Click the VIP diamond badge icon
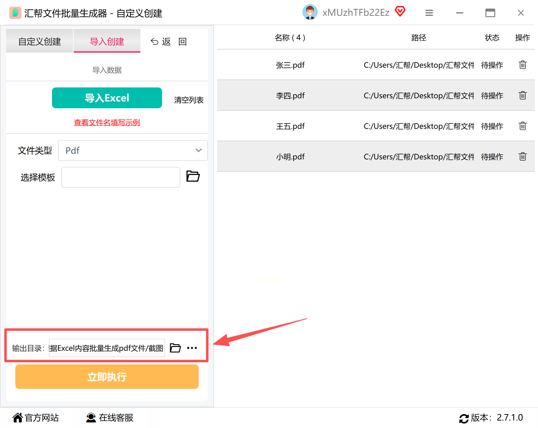 tap(400, 12)
